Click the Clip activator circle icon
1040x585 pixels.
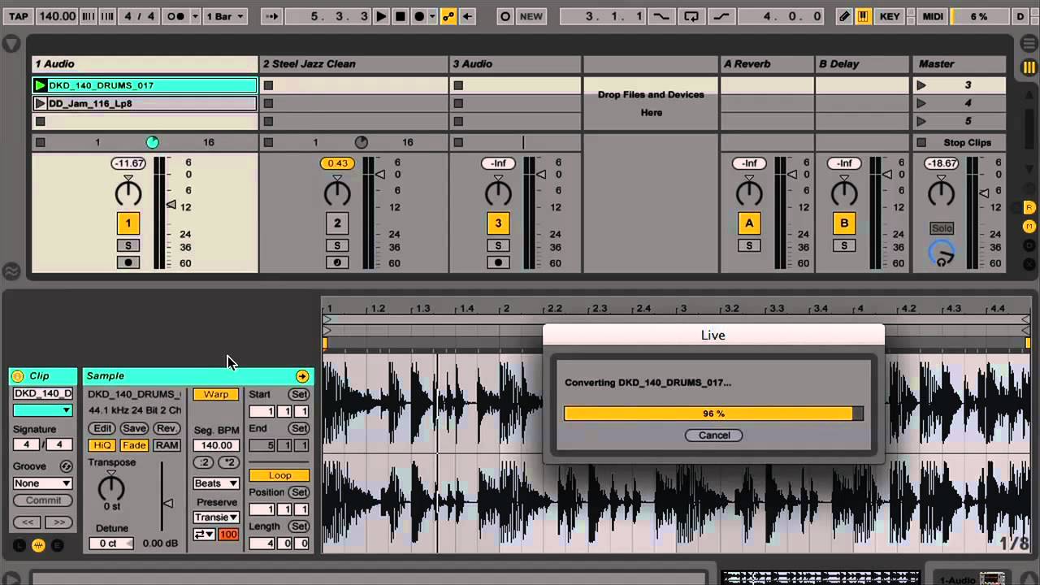(x=19, y=376)
